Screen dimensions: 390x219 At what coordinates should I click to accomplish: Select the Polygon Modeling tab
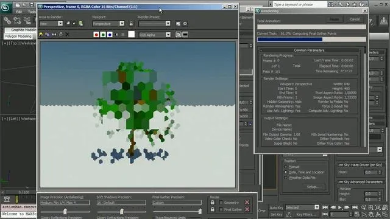[18, 36]
